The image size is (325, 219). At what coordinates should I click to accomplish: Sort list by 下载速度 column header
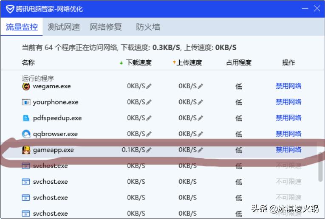139,62
